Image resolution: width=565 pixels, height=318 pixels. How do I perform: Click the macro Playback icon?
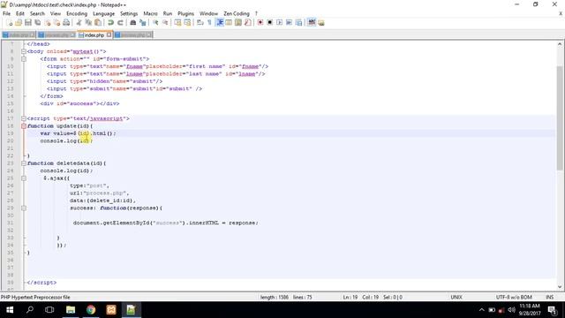279,23
